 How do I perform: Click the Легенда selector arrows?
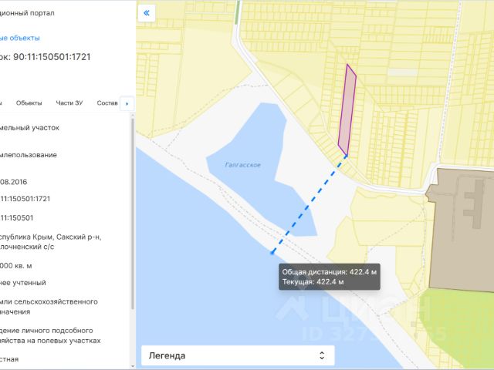[x=323, y=355]
